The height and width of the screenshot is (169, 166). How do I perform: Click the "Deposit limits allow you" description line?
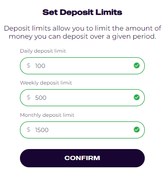coord(83,28)
